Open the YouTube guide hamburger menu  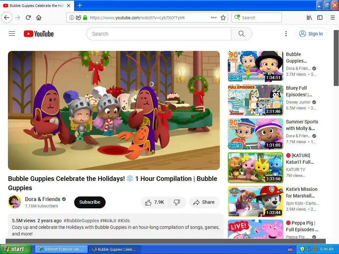[12, 34]
